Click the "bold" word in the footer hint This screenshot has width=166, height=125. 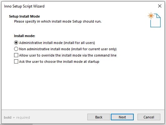[8, 117]
